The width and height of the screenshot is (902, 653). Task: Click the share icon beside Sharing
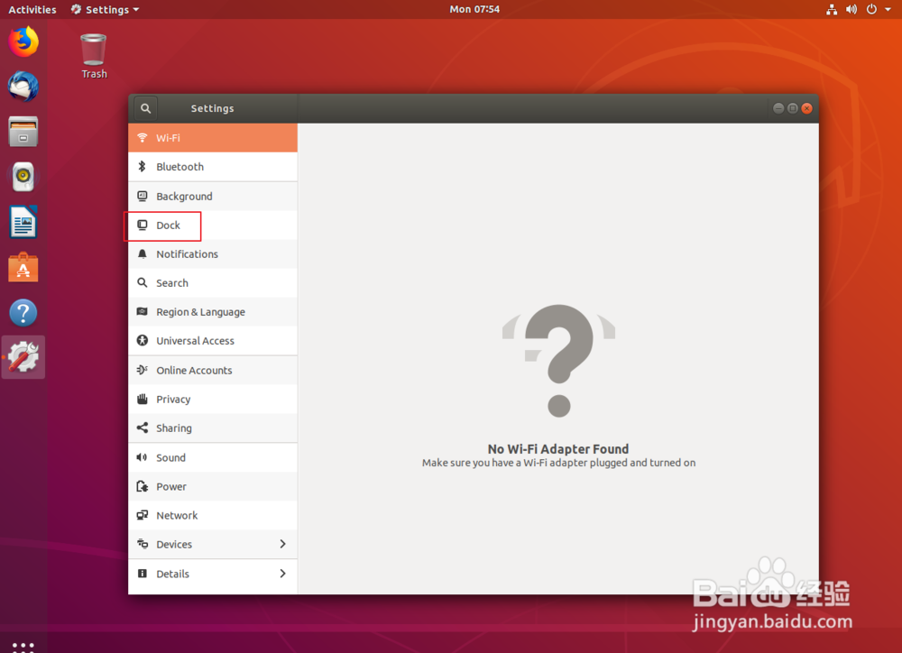pyautogui.click(x=143, y=428)
